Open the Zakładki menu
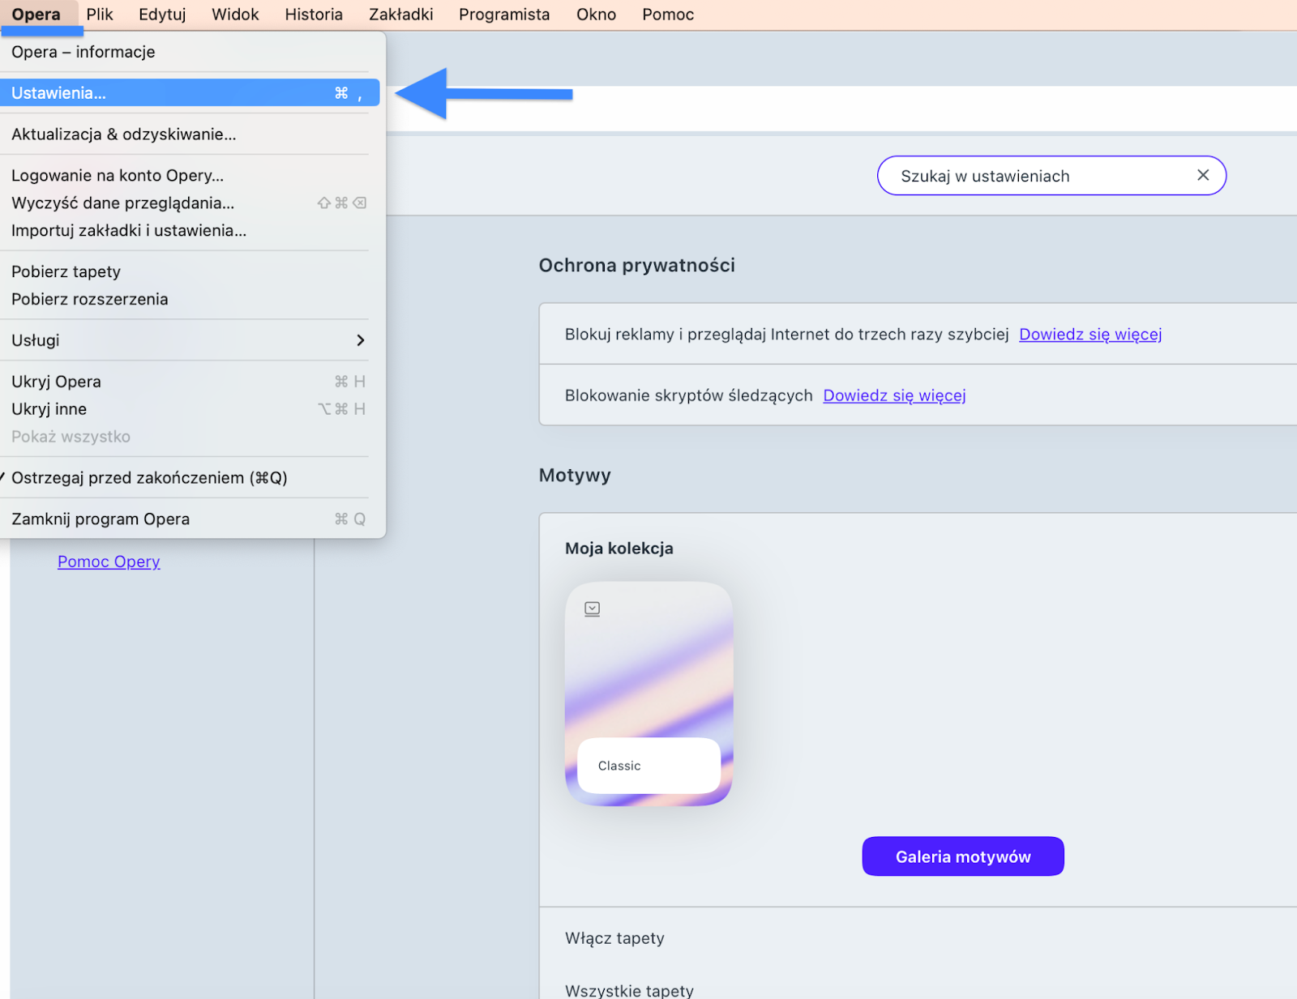 (401, 15)
